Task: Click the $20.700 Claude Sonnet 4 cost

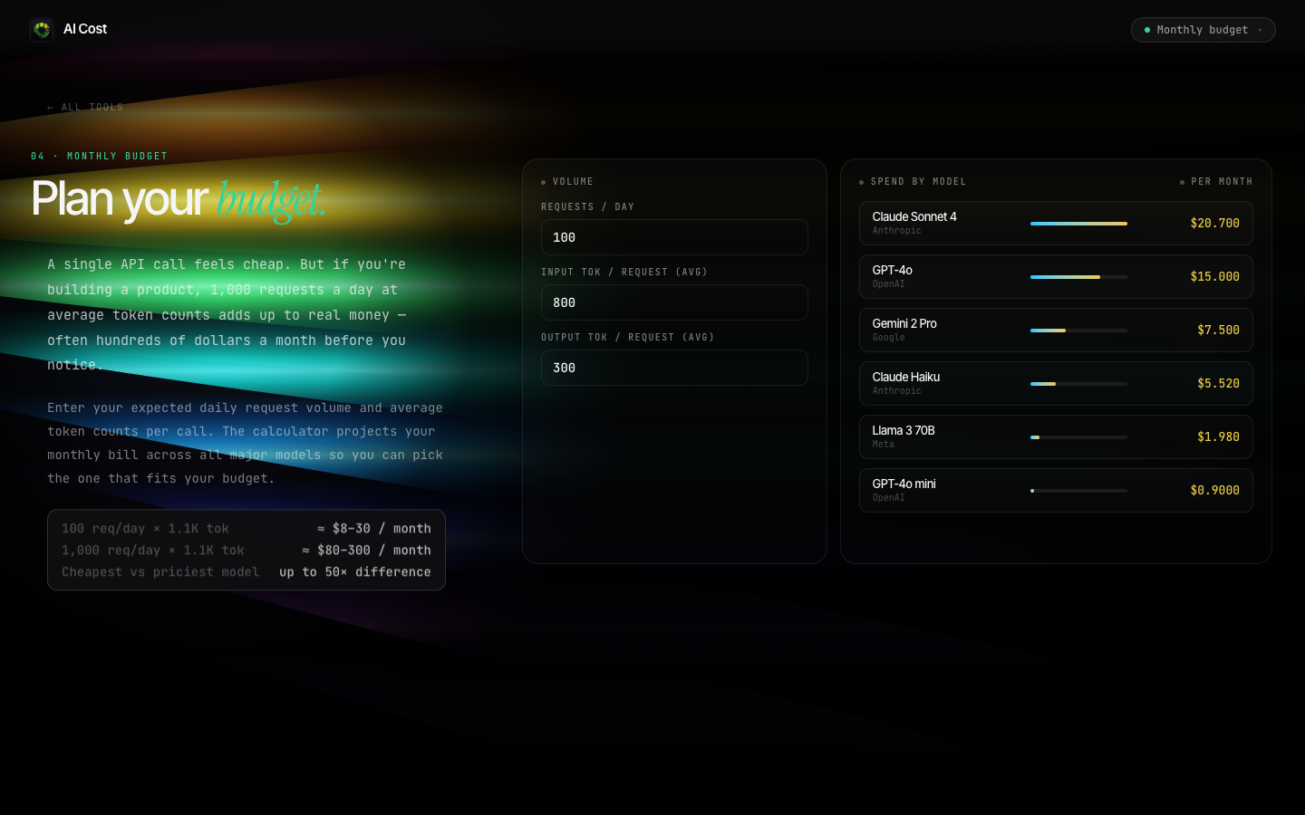Action: [x=1215, y=223]
